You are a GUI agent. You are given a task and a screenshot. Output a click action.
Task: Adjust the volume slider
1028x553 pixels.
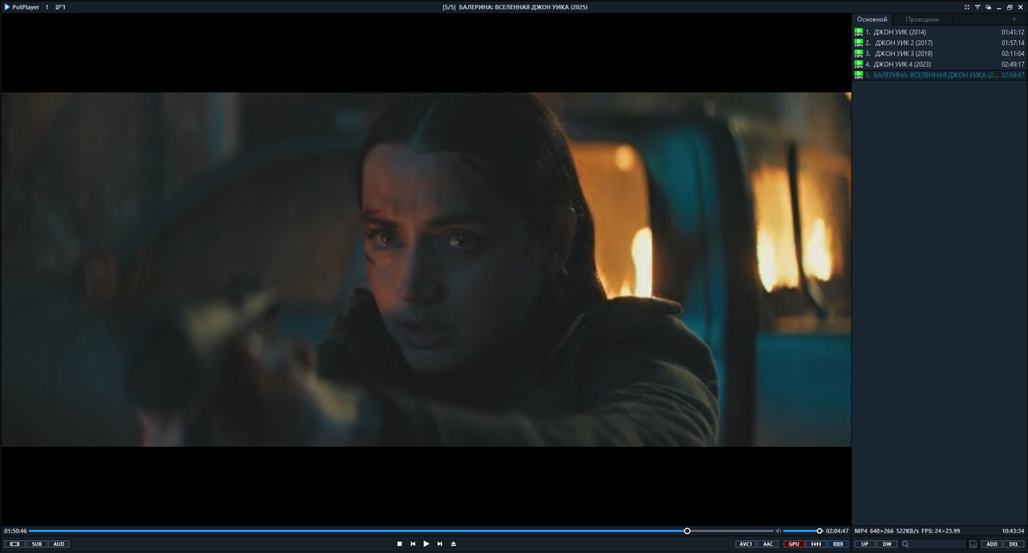pyautogui.click(x=802, y=530)
